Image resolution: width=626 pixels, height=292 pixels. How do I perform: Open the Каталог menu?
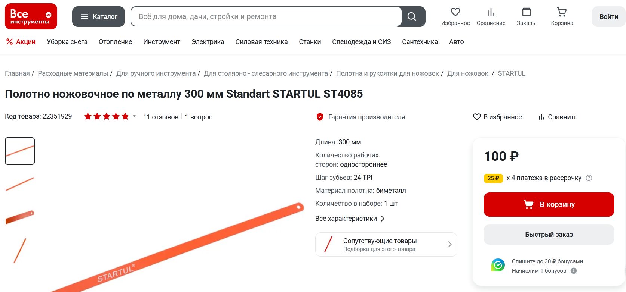(98, 16)
